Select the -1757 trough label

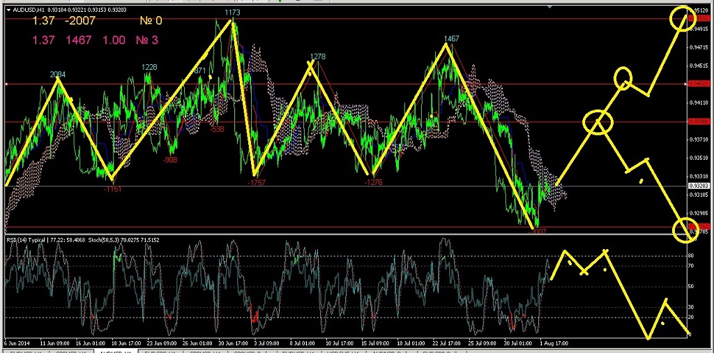click(x=256, y=182)
